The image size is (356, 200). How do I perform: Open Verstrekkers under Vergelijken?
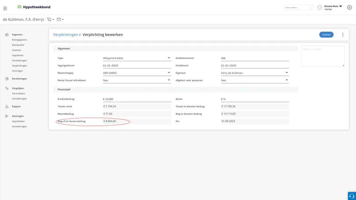(x=19, y=93)
